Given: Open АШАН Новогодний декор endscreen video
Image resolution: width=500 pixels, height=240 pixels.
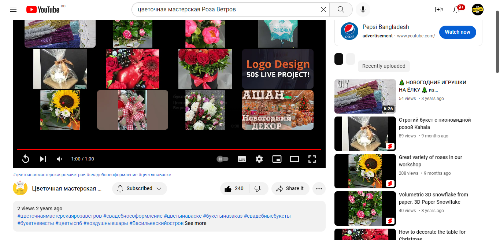Looking at the screenshot, I should (x=278, y=110).
